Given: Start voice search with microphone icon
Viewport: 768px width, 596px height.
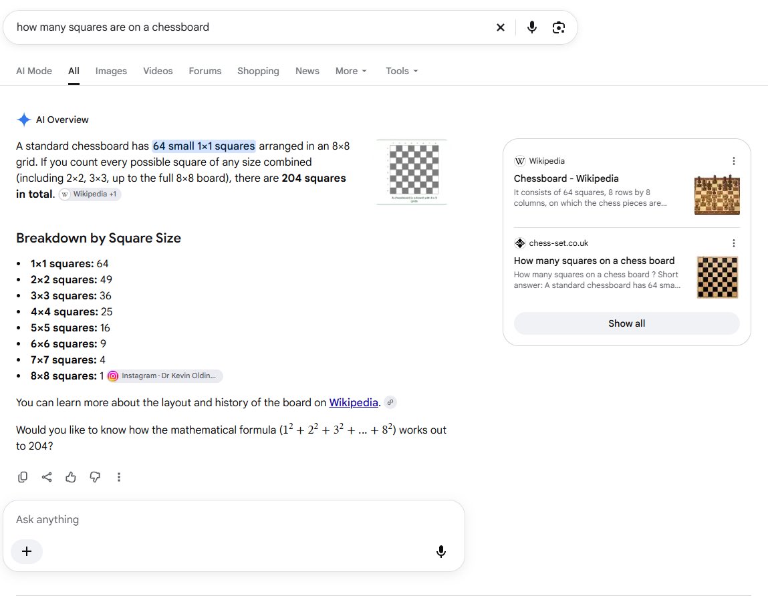Looking at the screenshot, I should pos(531,27).
